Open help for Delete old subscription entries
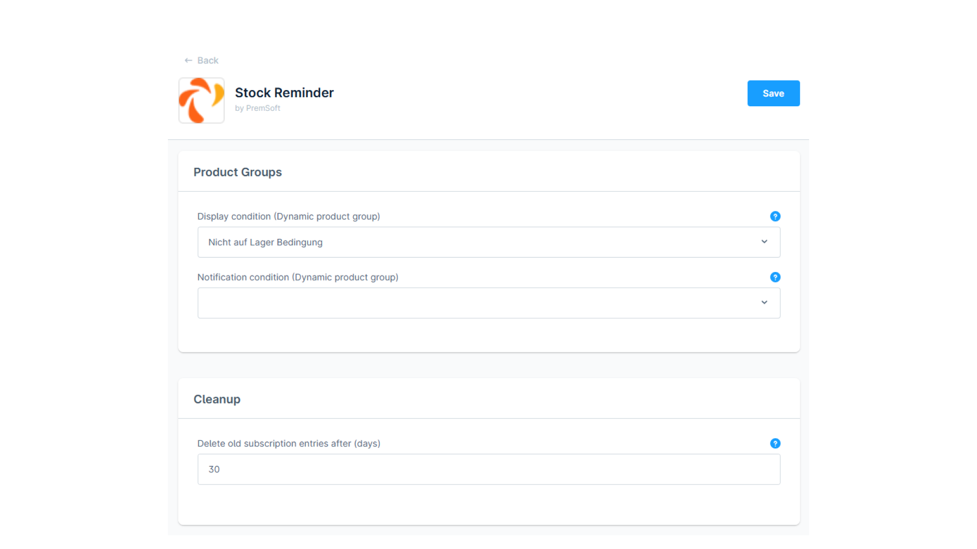 pos(775,444)
